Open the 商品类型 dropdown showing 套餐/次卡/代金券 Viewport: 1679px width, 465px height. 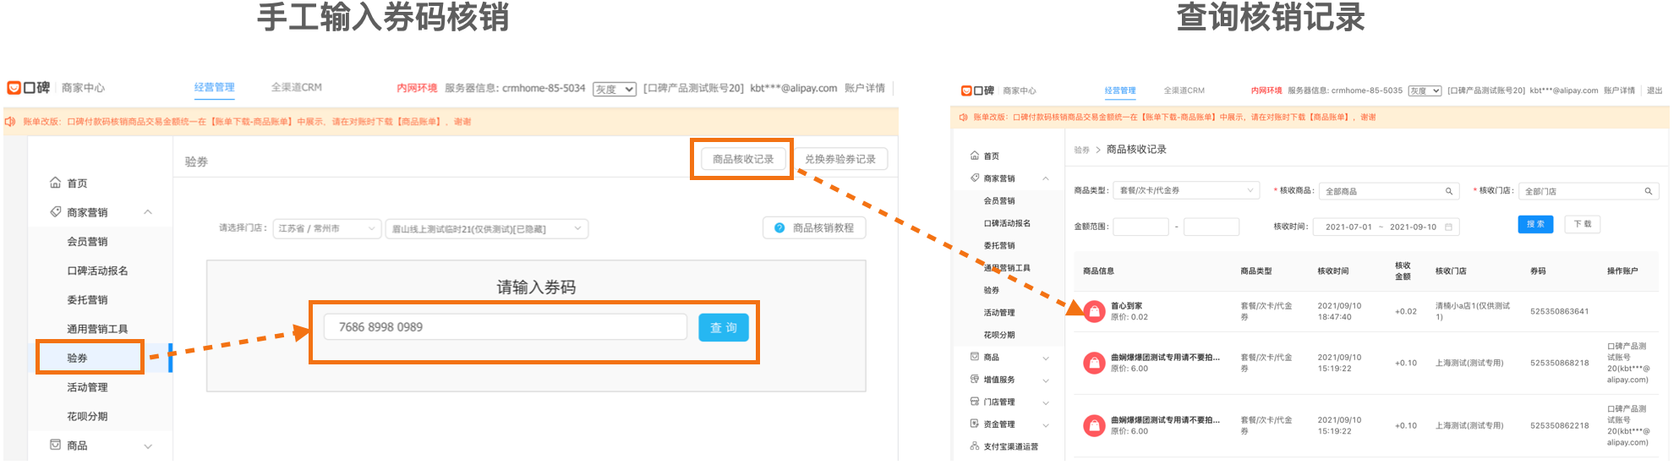click(1186, 191)
